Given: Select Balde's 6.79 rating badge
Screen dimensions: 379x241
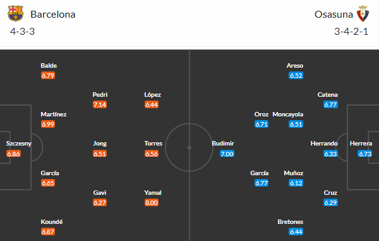Looking at the screenshot, I should click(x=48, y=75).
